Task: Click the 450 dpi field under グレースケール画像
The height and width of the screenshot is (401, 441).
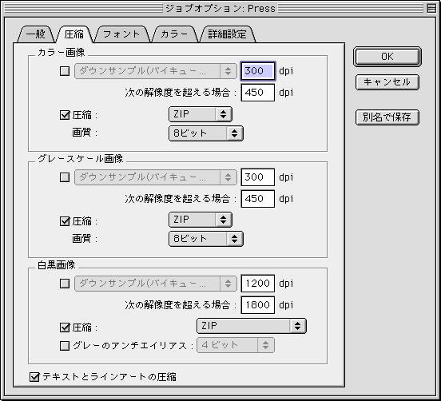Action: click(257, 199)
